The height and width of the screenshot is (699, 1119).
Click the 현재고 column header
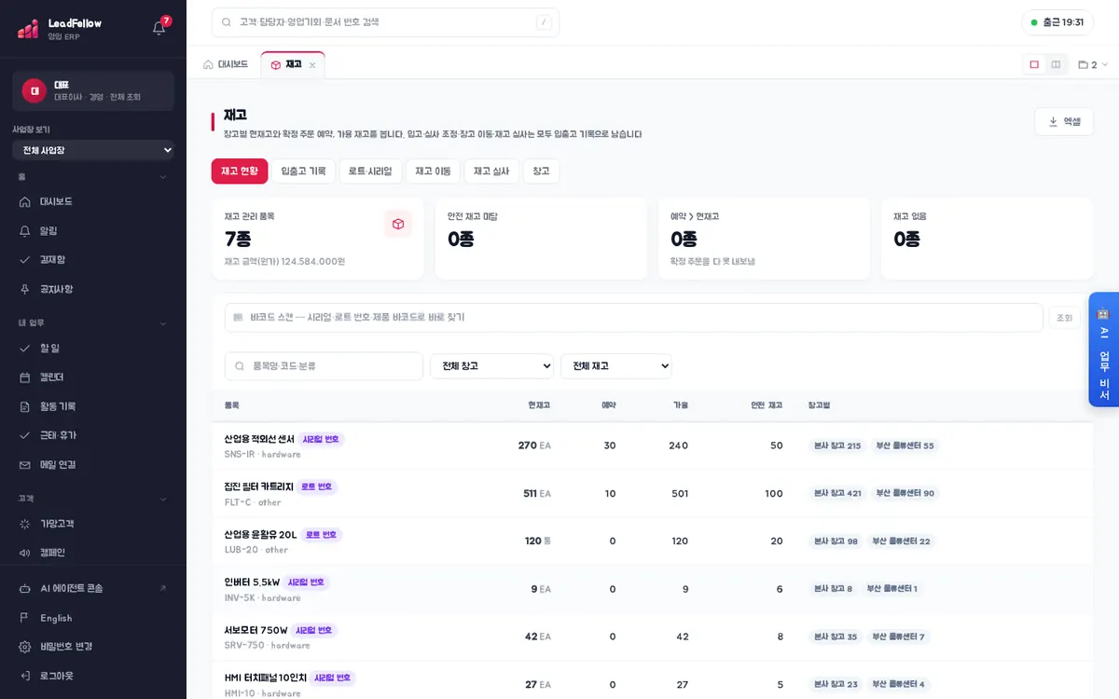coord(539,405)
